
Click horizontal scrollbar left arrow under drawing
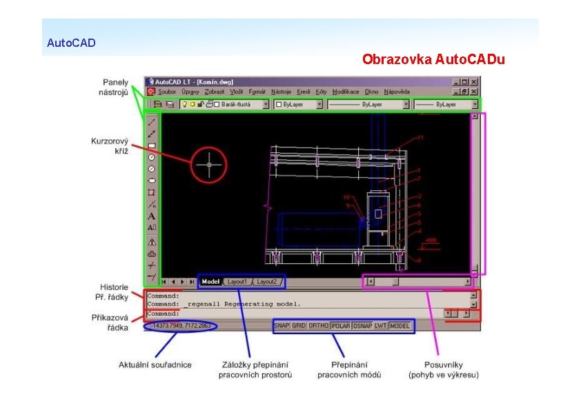370,282
